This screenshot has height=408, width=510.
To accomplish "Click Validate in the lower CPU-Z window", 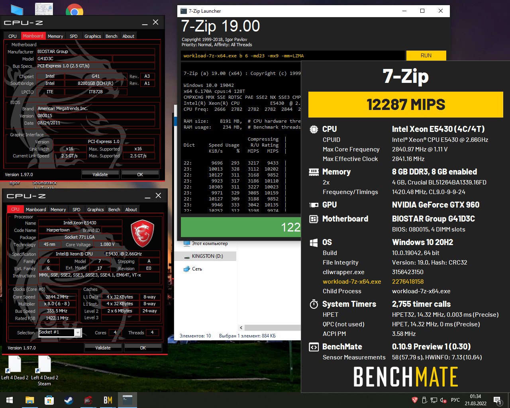I will pyautogui.click(x=103, y=348).
